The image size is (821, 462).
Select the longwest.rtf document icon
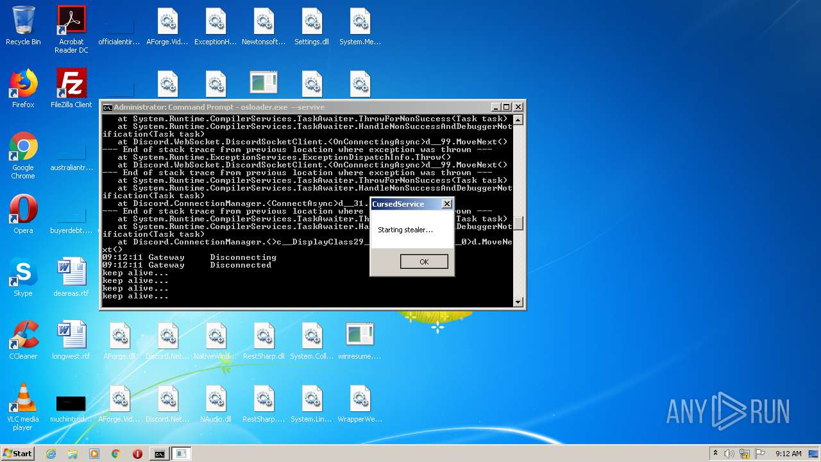coord(71,341)
